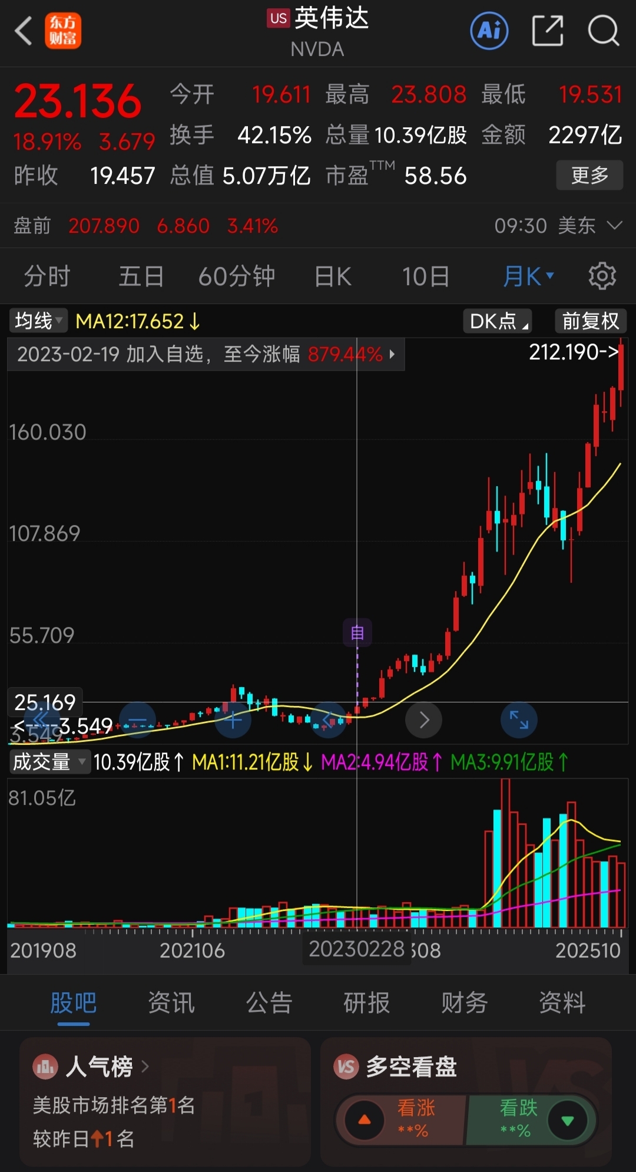Tap the 212.190 high price label
Screen dimensions: 636x1172
click(x=574, y=352)
